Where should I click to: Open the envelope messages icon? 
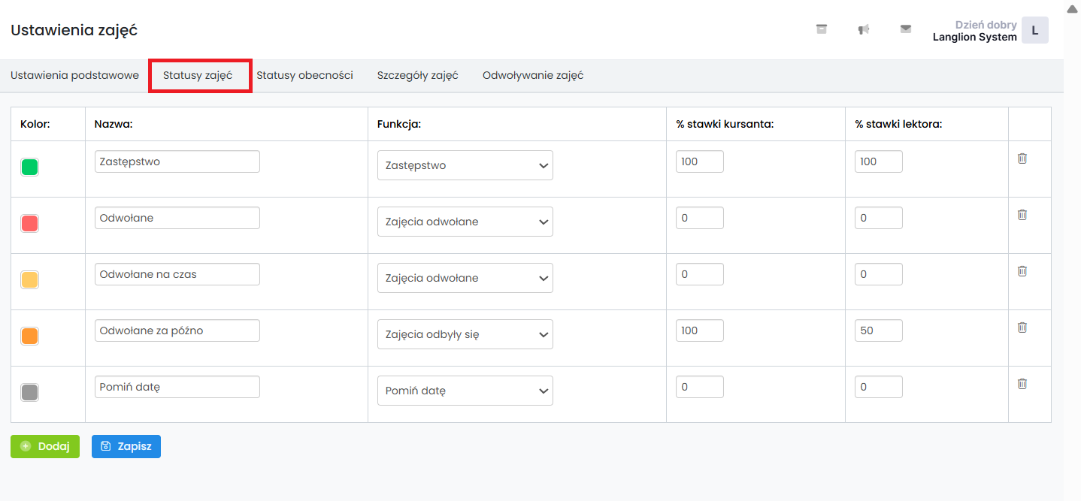pyautogui.click(x=906, y=29)
